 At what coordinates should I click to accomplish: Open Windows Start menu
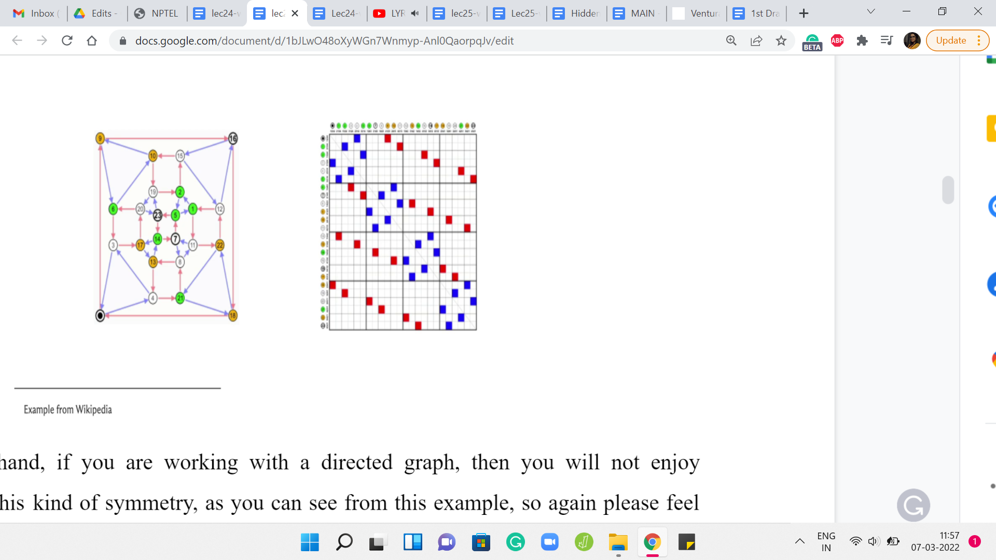pos(310,542)
